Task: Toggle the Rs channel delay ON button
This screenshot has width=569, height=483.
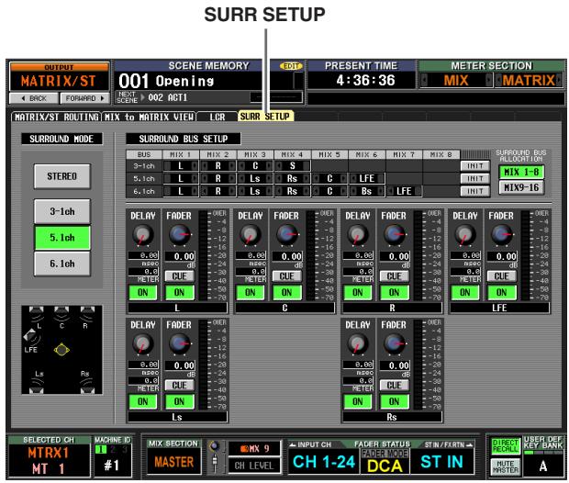Action: point(357,401)
